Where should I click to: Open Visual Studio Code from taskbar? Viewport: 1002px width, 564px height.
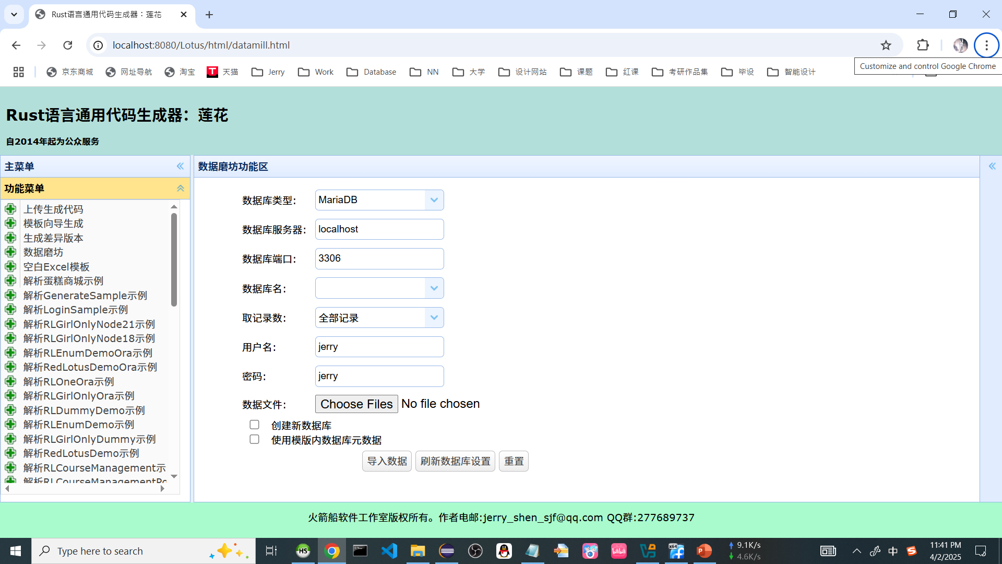tap(389, 551)
